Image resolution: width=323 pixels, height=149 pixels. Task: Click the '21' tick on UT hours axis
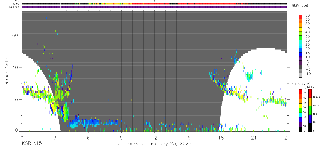click(x=254, y=138)
